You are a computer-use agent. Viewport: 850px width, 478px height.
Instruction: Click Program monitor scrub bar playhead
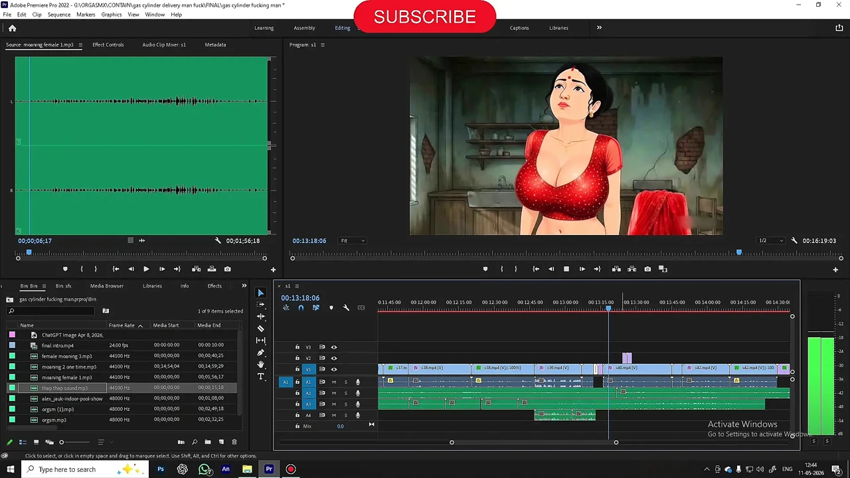(739, 252)
